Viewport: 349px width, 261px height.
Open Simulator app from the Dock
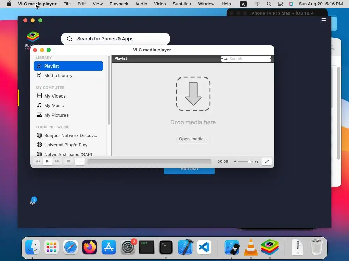click(x=232, y=247)
